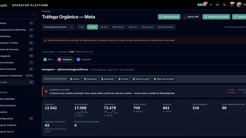Select the 7 dias period
The height and width of the screenshot is (138, 246).
82,27
